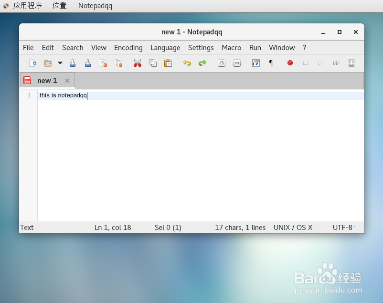Image resolution: width=383 pixels, height=303 pixels.
Task: Open the Encoding menu
Action: (128, 48)
